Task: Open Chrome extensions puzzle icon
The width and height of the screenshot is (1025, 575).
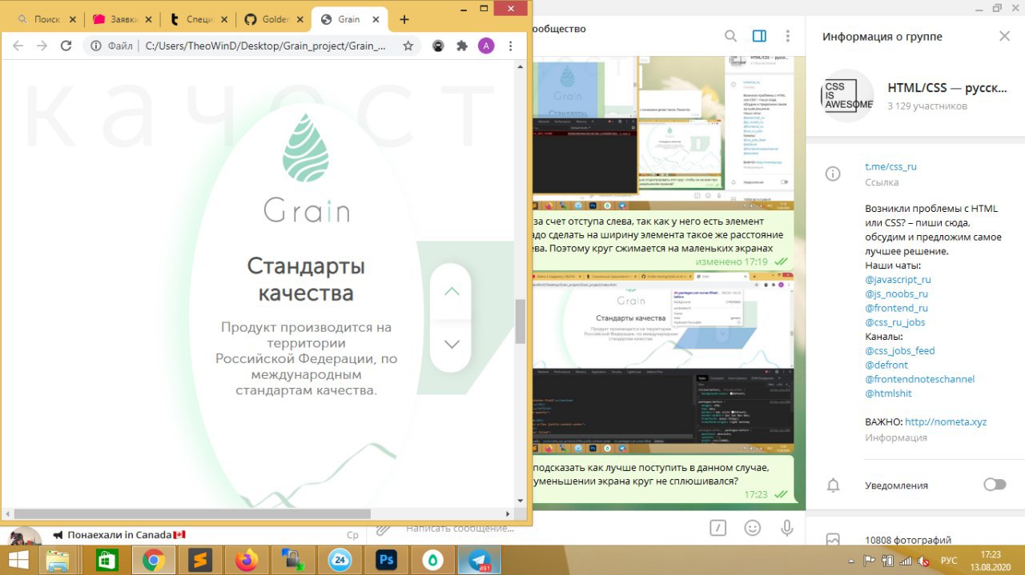Action: (x=462, y=46)
